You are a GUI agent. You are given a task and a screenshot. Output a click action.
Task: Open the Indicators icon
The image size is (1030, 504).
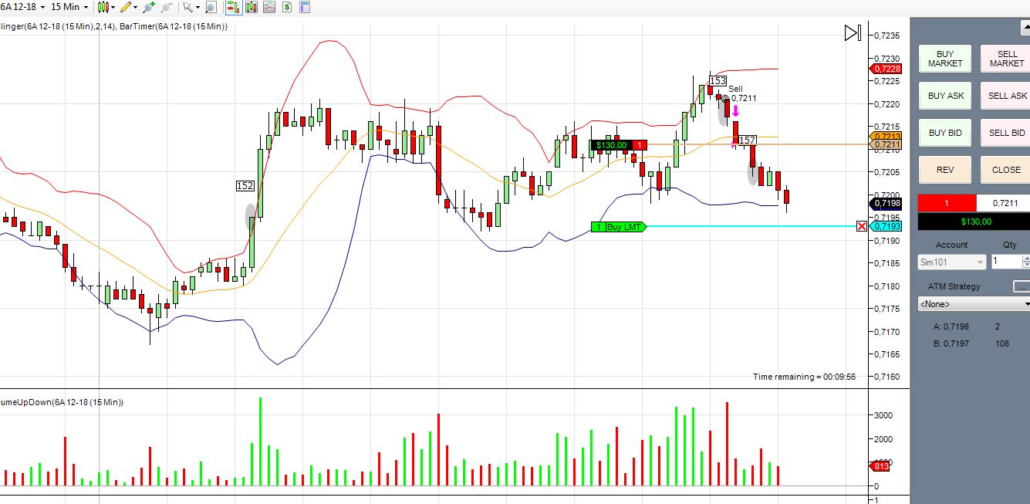(x=268, y=7)
